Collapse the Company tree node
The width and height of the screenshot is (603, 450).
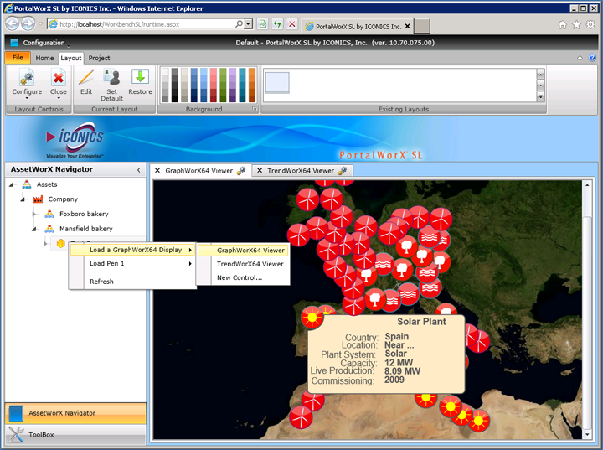23,199
